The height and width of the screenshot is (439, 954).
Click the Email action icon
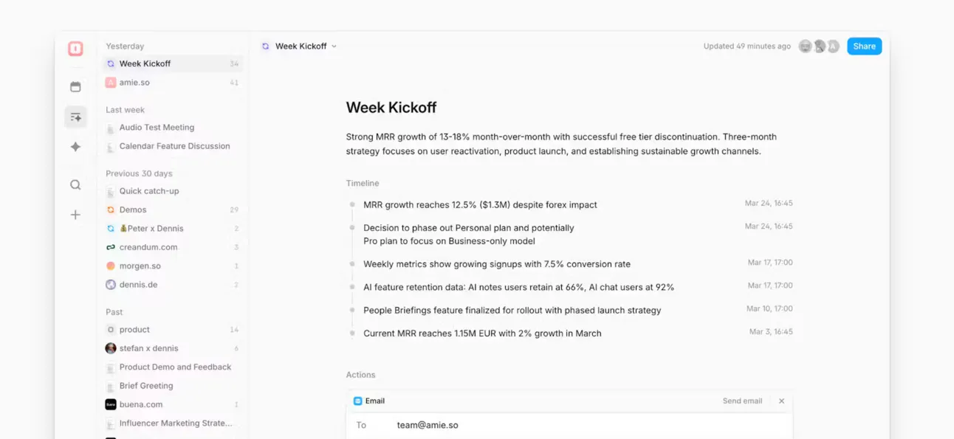click(x=357, y=401)
